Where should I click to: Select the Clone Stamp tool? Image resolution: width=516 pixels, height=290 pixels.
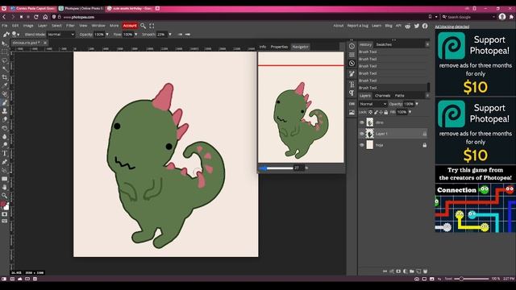(4, 111)
